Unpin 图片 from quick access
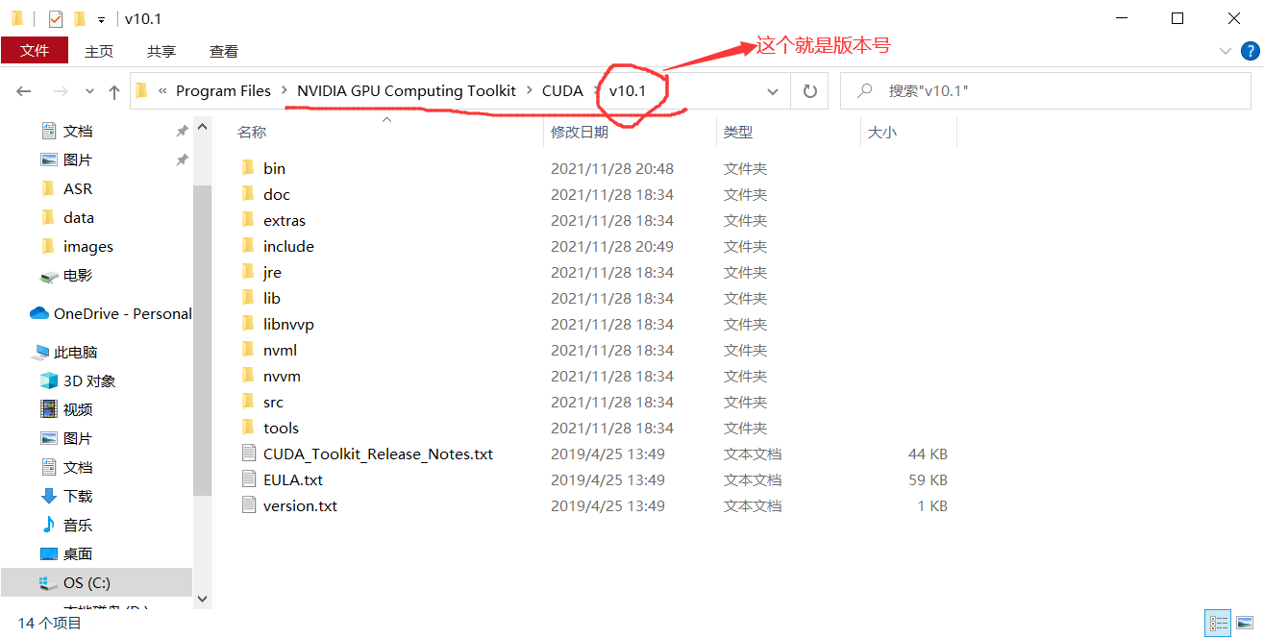Screen dimensions: 1264x638 [182, 159]
